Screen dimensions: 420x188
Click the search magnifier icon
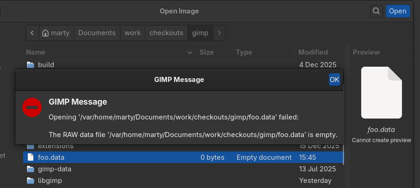[x=376, y=11]
